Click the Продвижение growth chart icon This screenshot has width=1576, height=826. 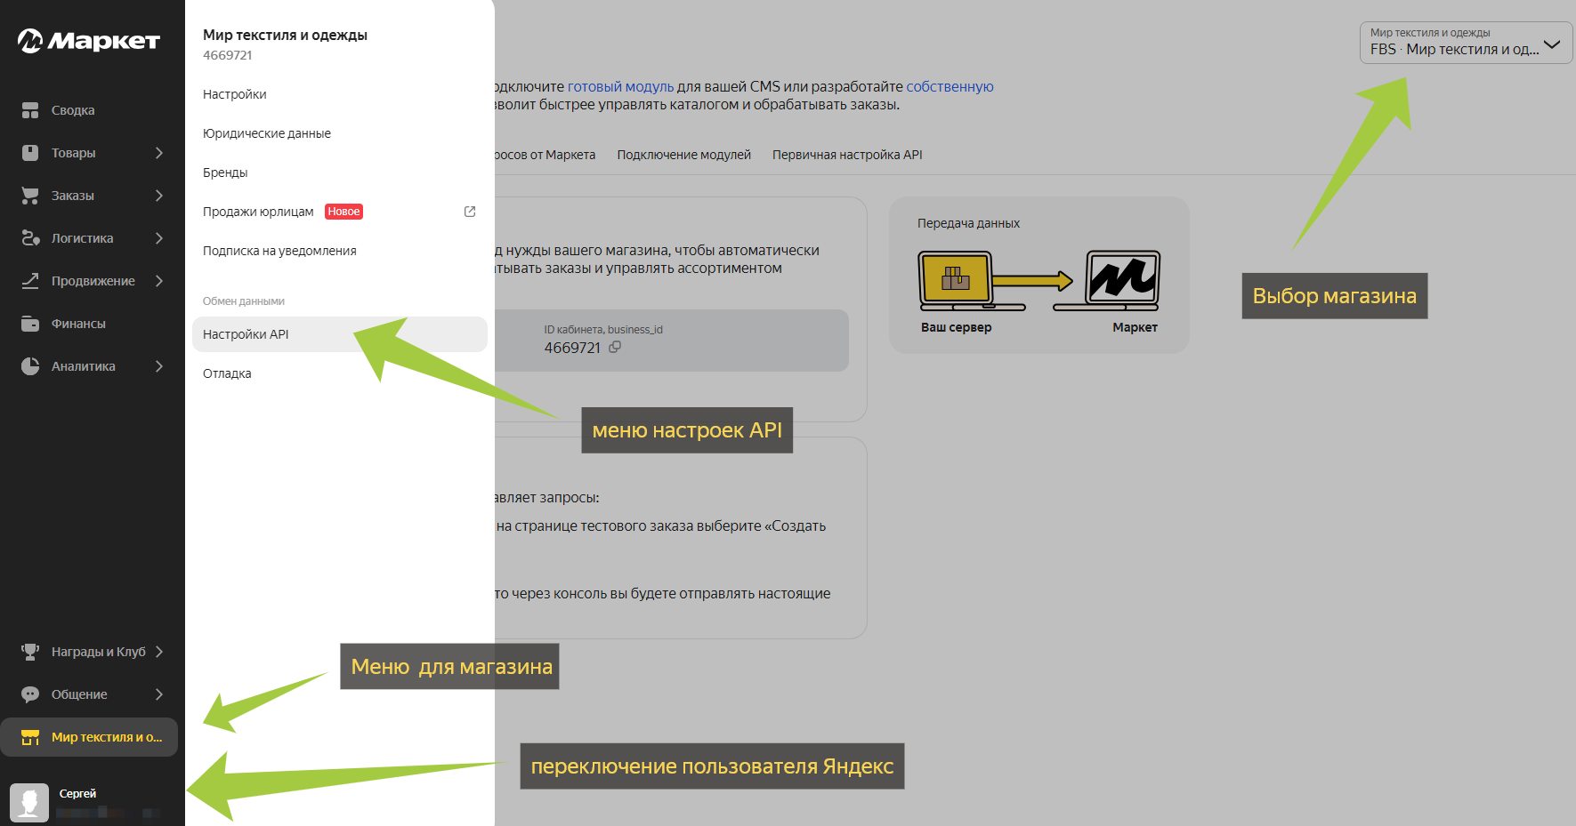click(x=30, y=281)
